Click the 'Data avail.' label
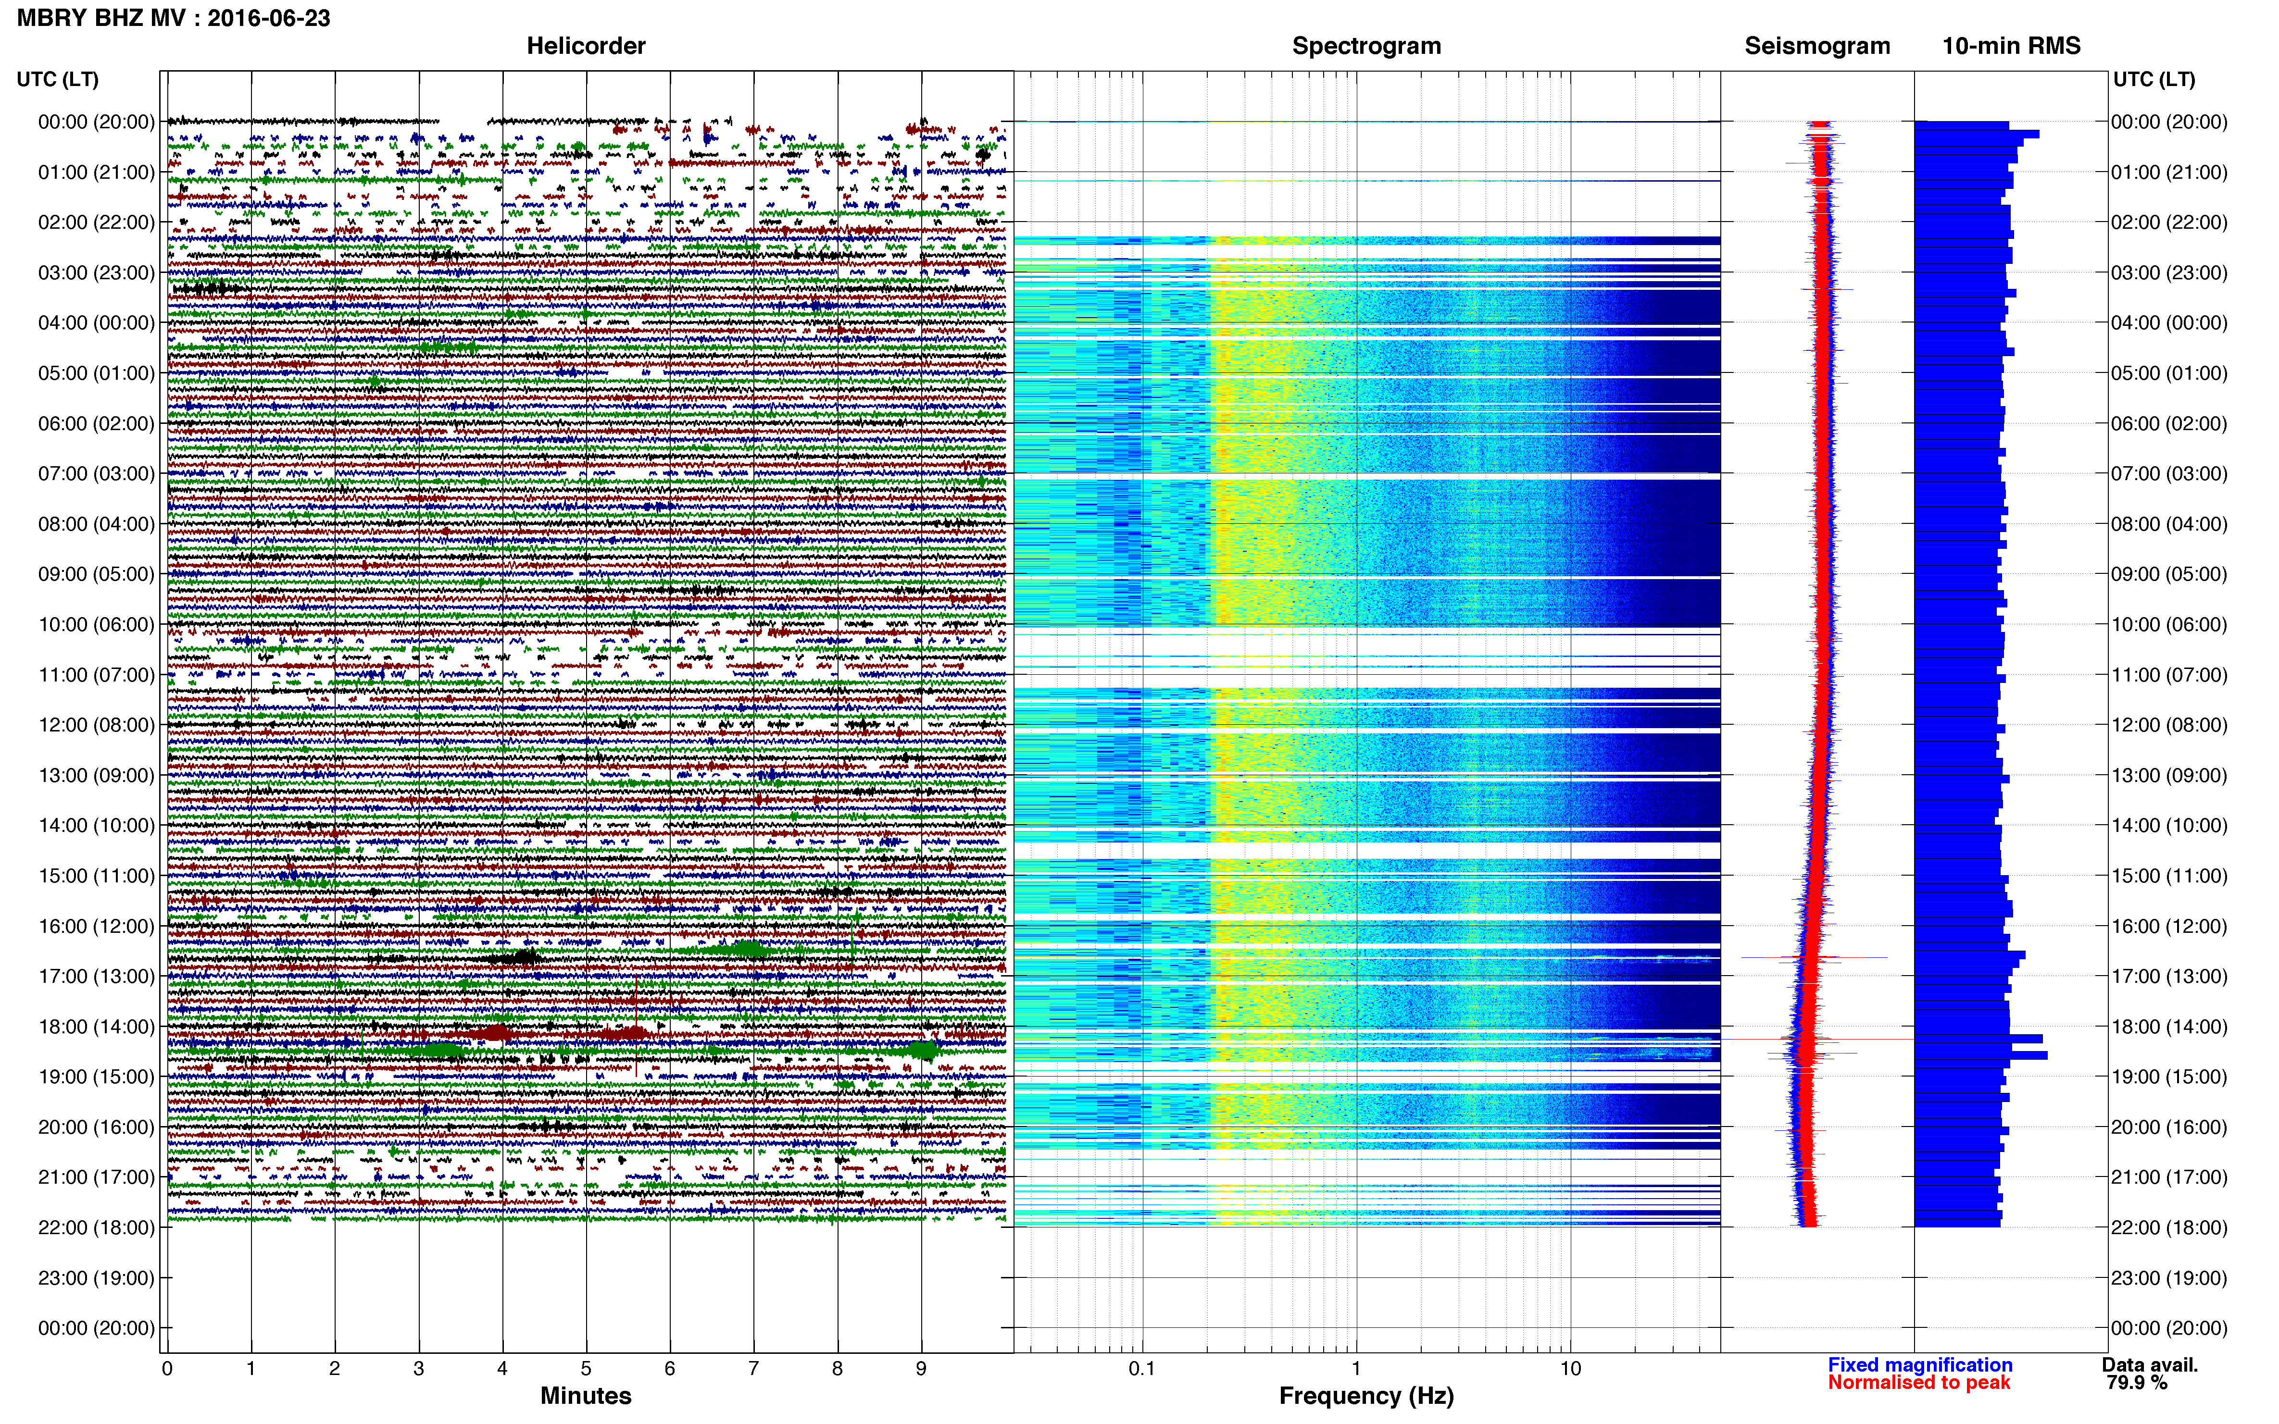Viewport: 2279px width, 1424px height. pos(2150,1365)
